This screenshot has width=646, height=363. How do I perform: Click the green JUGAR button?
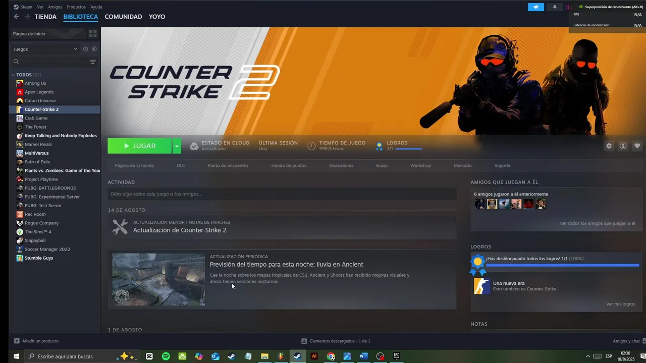point(140,146)
